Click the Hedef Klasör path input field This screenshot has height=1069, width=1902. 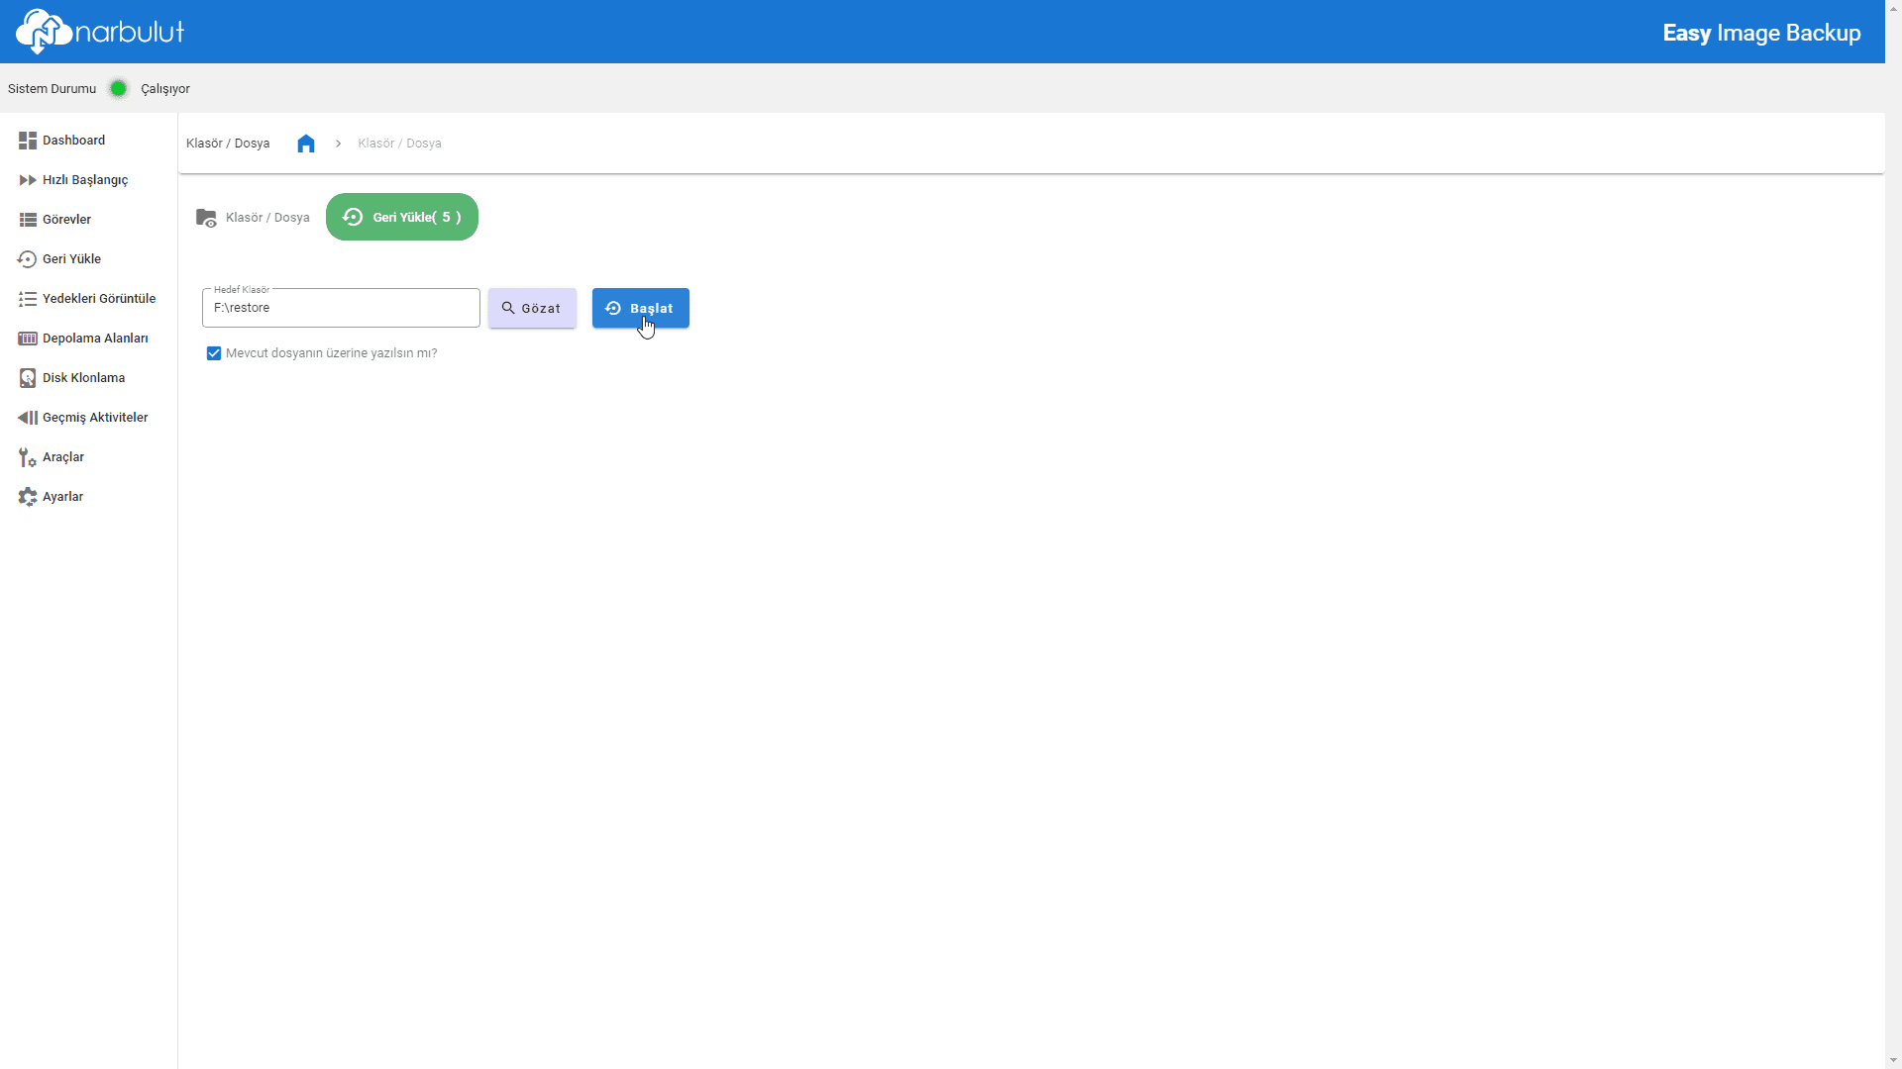341,308
